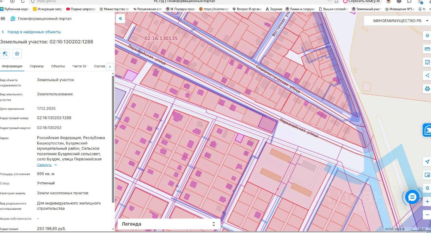Open kukmor.tatar bookmark
Image resolution: width=431 pixels, height=233 pixels.
point(214,9)
